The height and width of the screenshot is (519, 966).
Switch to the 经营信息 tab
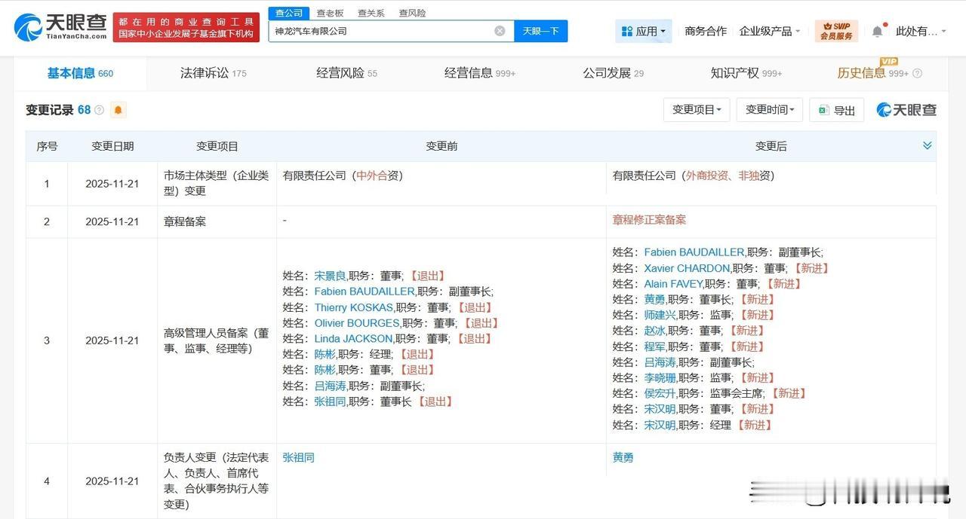coord(480,73)
